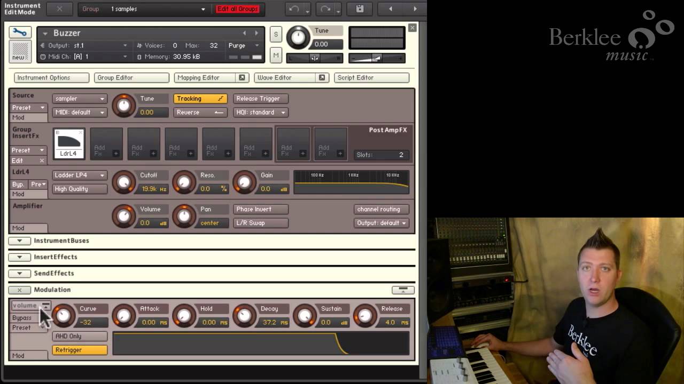Click the save floppy disk icon
This screenshot has width=684, height=384.
[x=360, y=9]
